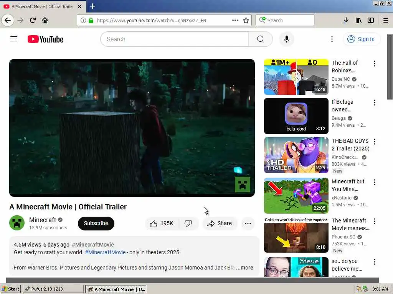This screenshot has width=393, height=294.
Task: Close the A Minecraft Movie tab
Action: click(x=79, y=7)
